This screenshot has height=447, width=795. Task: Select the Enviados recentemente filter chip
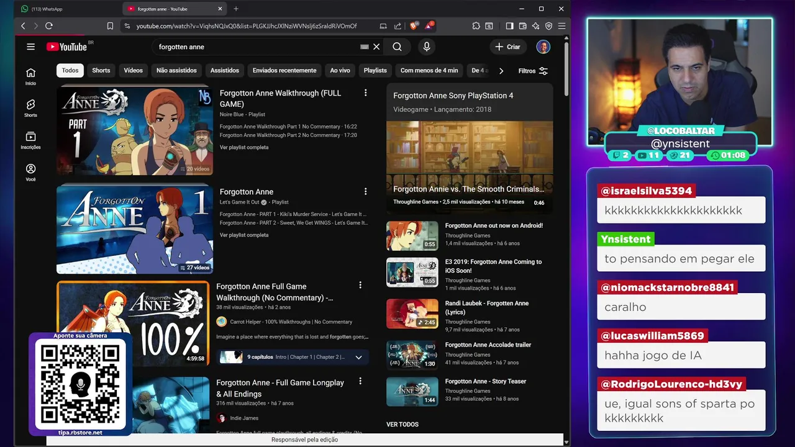pyautogui.click(x=284, y=70)
